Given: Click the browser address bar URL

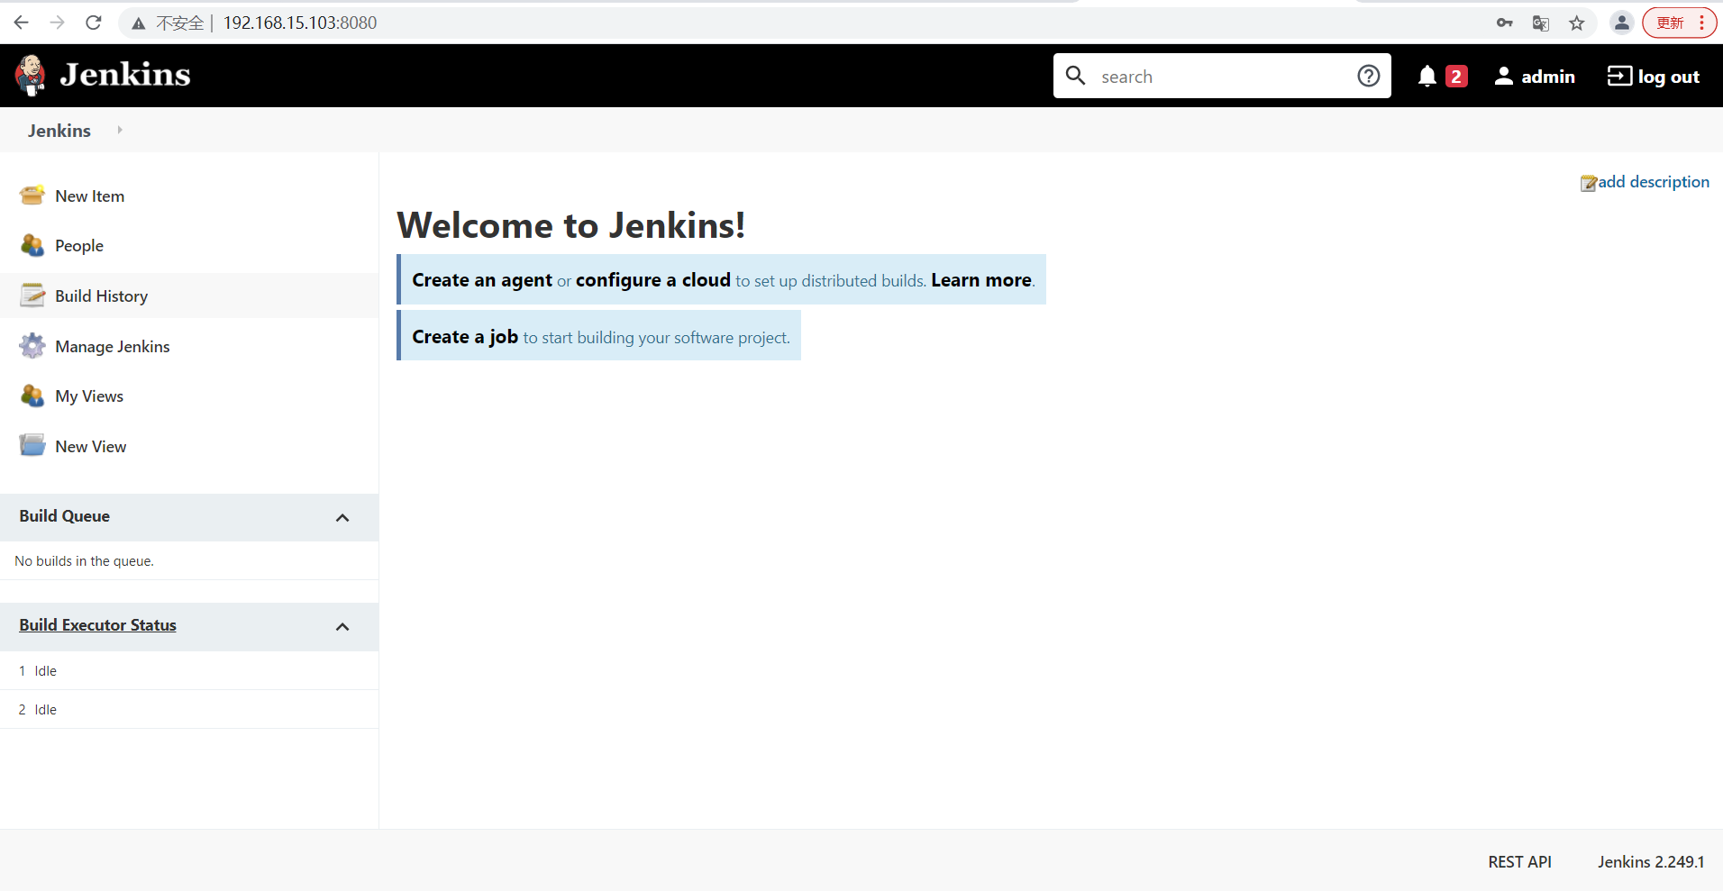Looking at the screenshot, I should click(300, 23).
